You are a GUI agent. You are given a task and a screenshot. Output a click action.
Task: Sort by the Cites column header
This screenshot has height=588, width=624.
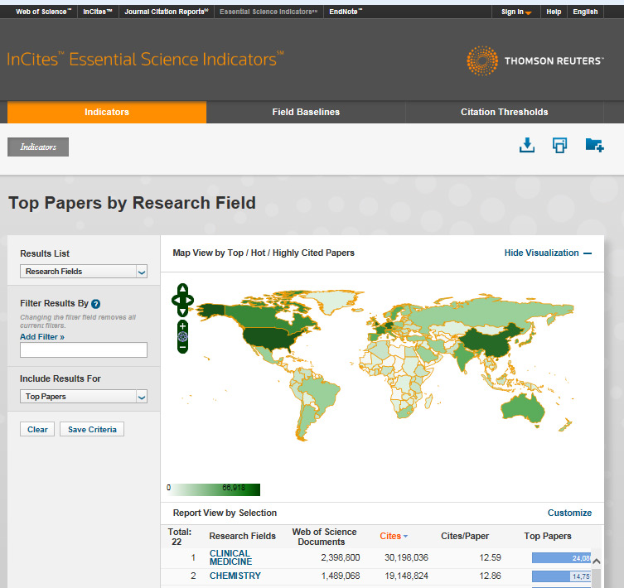393,536
